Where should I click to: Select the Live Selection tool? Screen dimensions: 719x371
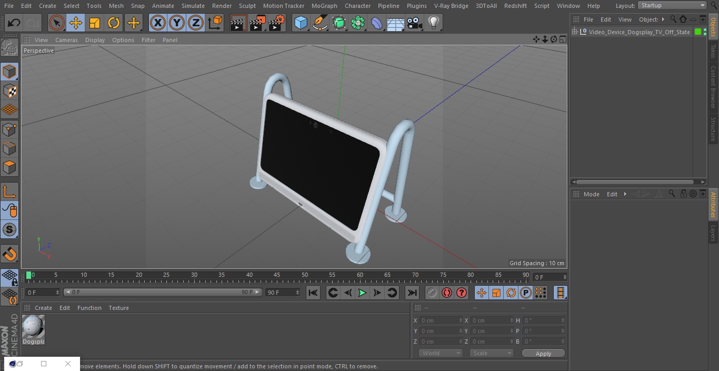tap(56, 23)
